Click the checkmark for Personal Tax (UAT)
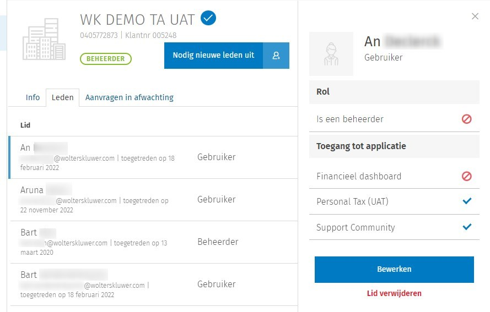This screenshot has width=490, height=312. [467, 201]
